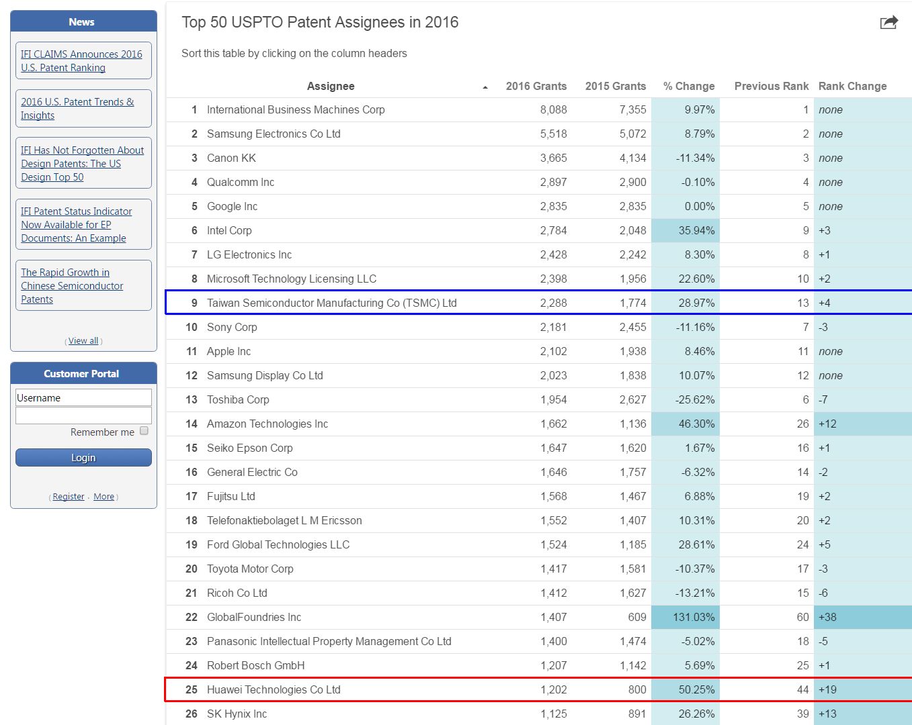Image resolution: width=912 pixels, height=725 pixels.
Task: Click LG Electronics Inc assignee
Action: [249, 254]
